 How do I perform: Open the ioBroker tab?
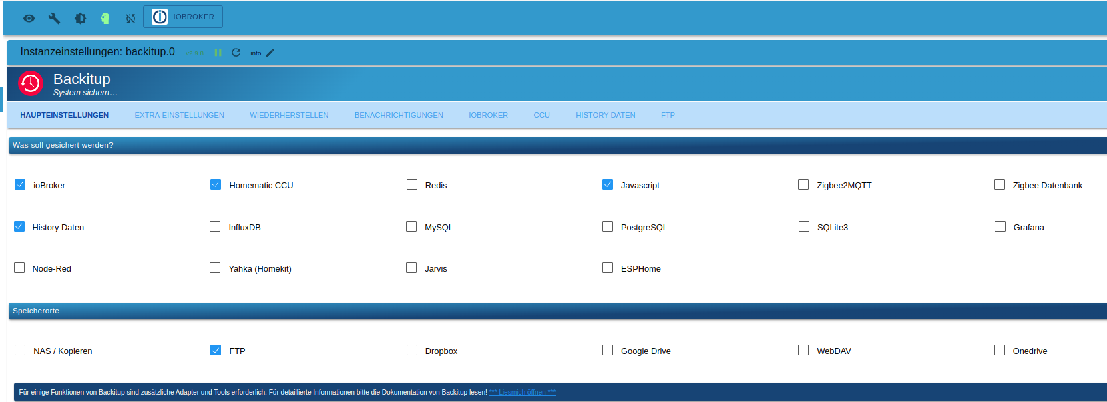[x=488, y=115]
